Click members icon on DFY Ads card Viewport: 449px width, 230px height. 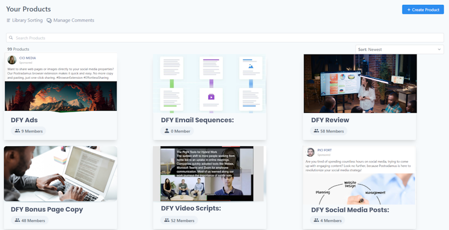tap(17, 131)
